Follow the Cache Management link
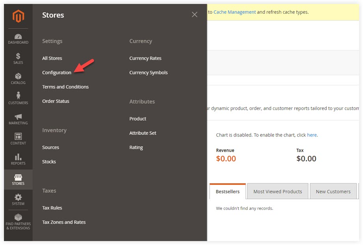The height and width of the screenshot is (245, 363). click(234, 12)
